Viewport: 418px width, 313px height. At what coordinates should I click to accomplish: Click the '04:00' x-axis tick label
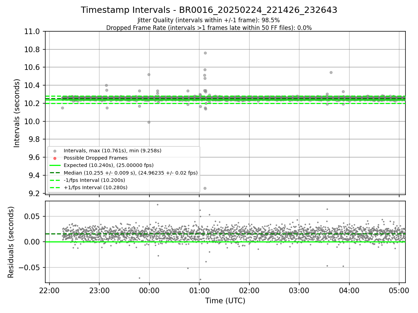point(349,290)
